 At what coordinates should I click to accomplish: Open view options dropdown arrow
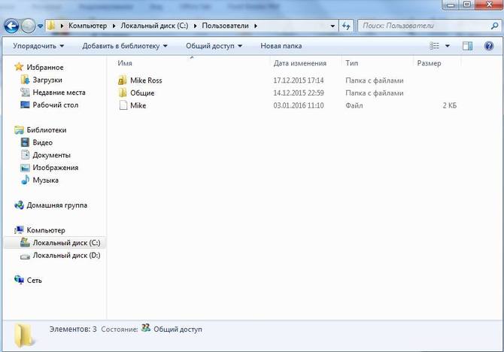tap(447, 46)
